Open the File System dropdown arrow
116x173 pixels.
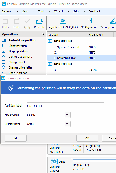[x=67, y=115]
